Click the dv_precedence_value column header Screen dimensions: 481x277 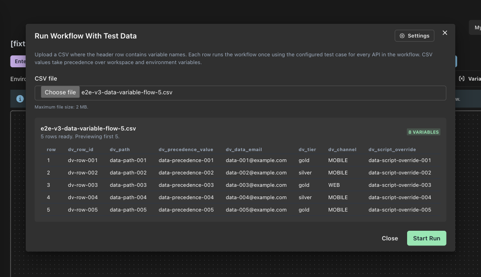185,149
